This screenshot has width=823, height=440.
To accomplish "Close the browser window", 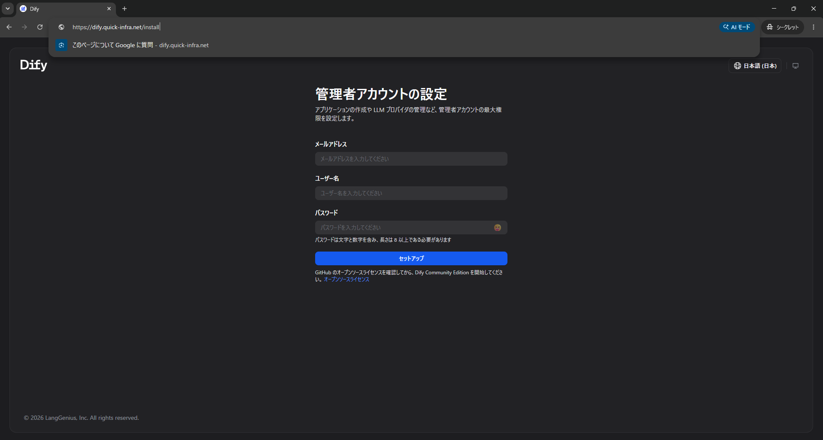I will 814,9.
